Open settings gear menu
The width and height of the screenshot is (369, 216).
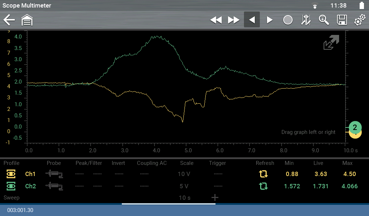tap(359, 20)
